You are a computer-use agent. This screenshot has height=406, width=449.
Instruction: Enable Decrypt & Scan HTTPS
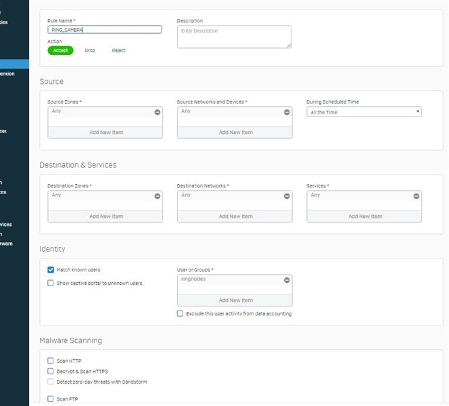(x=51, y=371)
